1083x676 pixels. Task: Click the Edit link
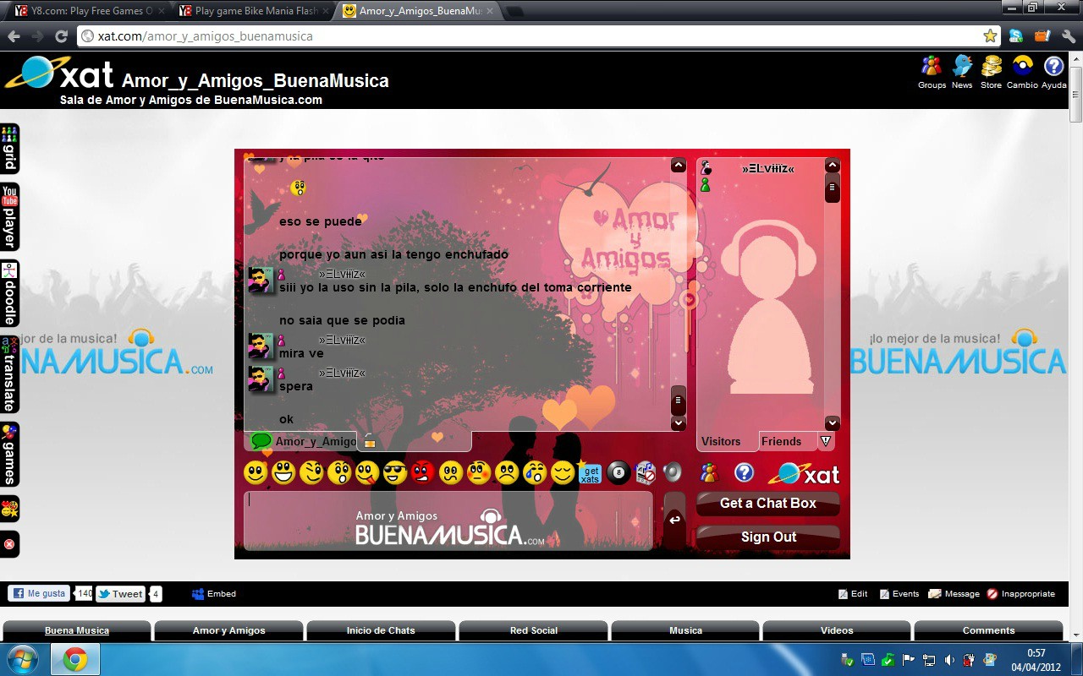853,594
